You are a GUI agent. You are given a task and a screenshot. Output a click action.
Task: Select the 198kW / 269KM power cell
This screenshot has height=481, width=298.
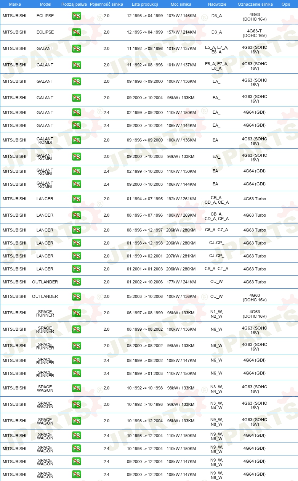[x=181, y=215]
